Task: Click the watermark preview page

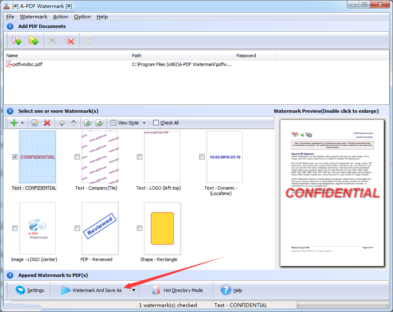Action: pyautogui.click(x=332, y=193)
